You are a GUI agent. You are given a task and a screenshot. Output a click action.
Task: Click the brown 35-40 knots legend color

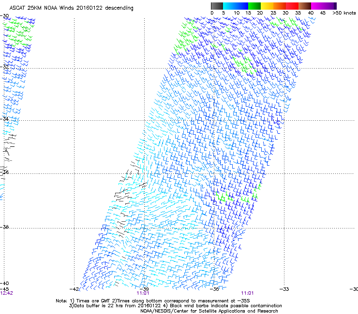(x=305, y=6)
